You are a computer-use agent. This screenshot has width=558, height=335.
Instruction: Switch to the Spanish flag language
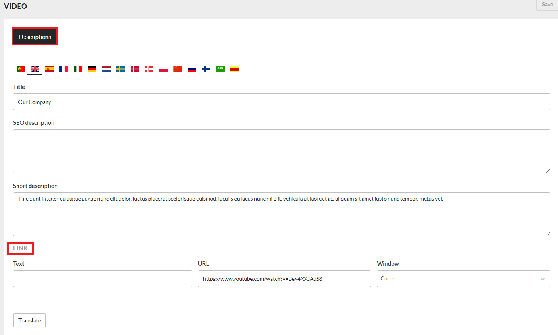[49, 69]
